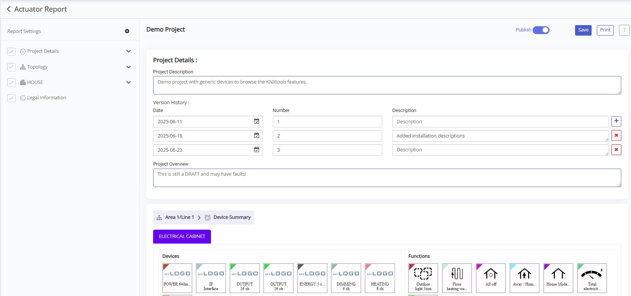Click Area 1/Line 1 breadcrumb
Screen dimensions: 631x296
179,217
